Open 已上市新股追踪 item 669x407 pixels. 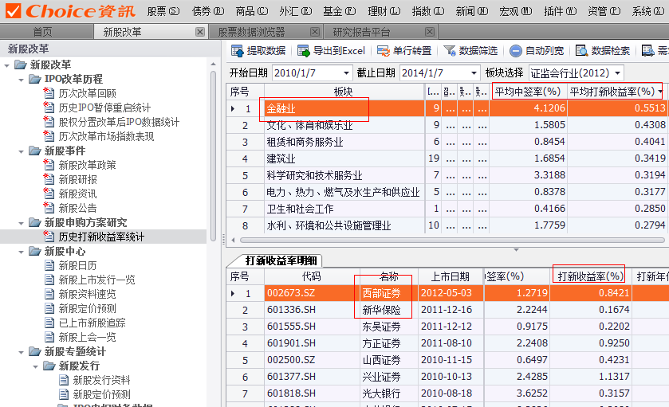tap(92, 323)
